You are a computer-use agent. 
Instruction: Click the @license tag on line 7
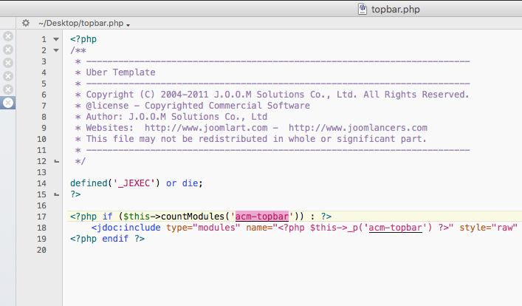(x=107, y=106)
